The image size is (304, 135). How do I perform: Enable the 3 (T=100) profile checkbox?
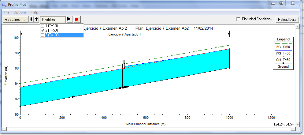pos(43,35)
